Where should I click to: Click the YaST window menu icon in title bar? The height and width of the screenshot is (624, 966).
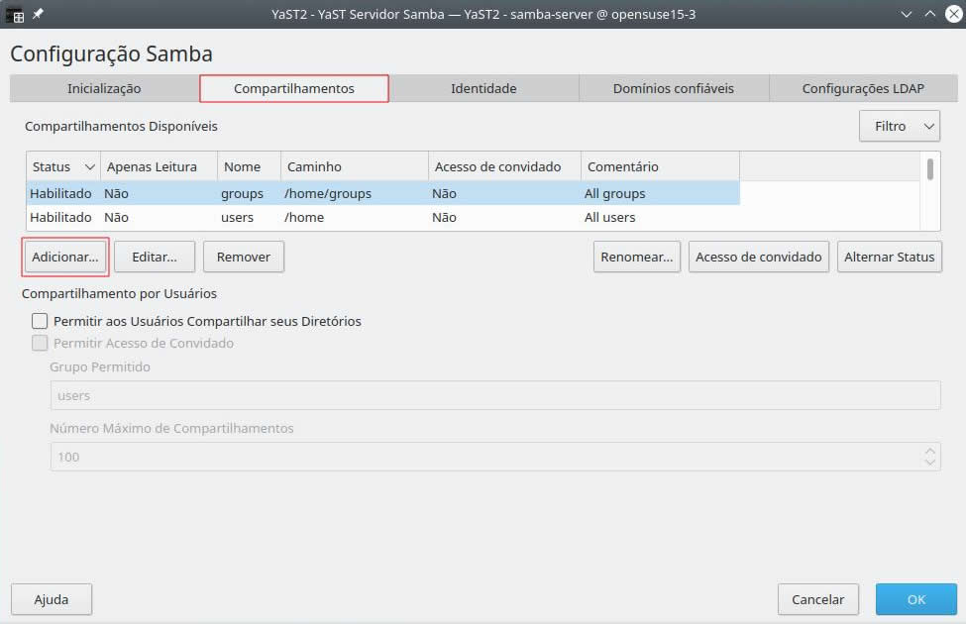click(x=15, y=15)
